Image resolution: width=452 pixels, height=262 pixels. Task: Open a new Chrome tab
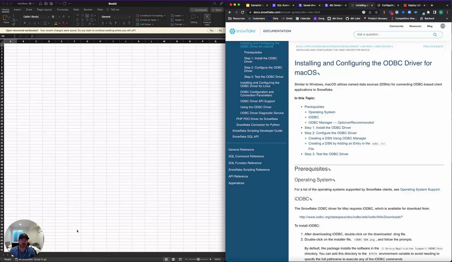pyautogui.click(x=432, y=5)
